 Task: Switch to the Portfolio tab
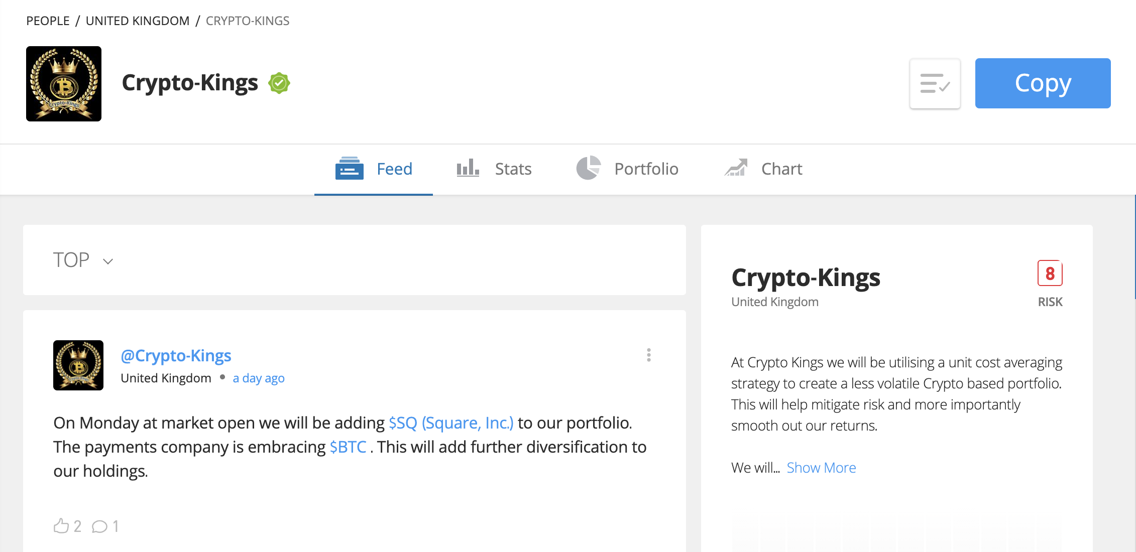tap(627, 169)
